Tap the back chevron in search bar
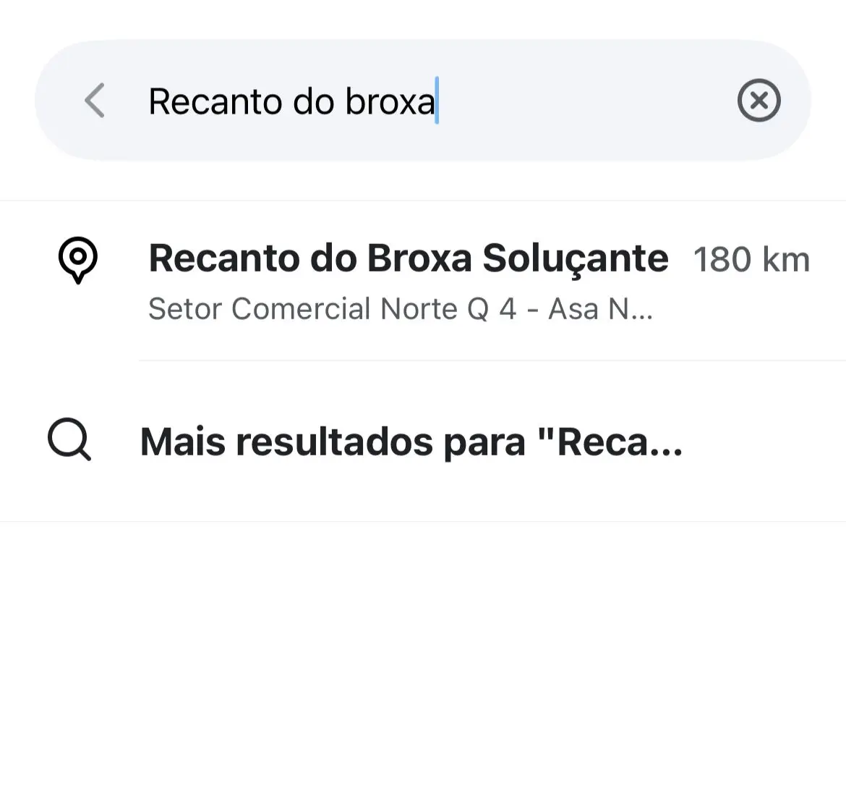846x789 pixels. [x=95, y=101]
